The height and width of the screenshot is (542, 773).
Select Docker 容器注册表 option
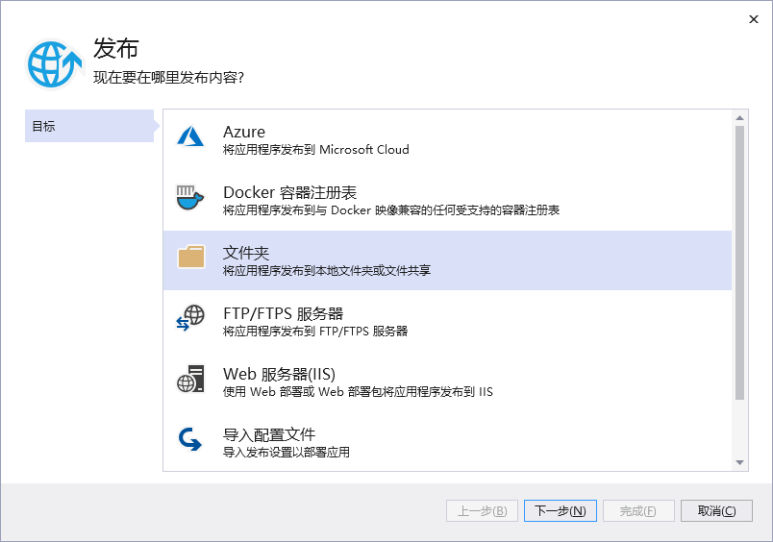[x=289, y=192]
